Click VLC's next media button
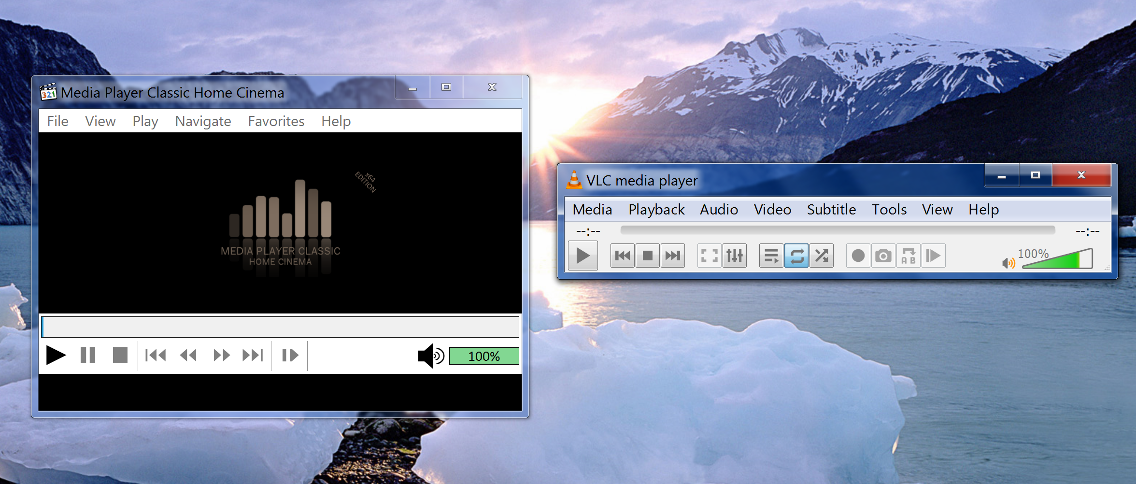The height and width of the screenshot is (484, 1136). [673, 256]
